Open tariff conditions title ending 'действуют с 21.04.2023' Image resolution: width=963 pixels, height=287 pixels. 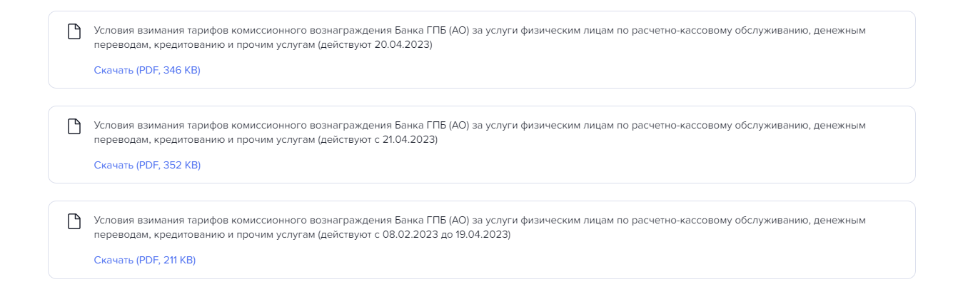[480, 132]
